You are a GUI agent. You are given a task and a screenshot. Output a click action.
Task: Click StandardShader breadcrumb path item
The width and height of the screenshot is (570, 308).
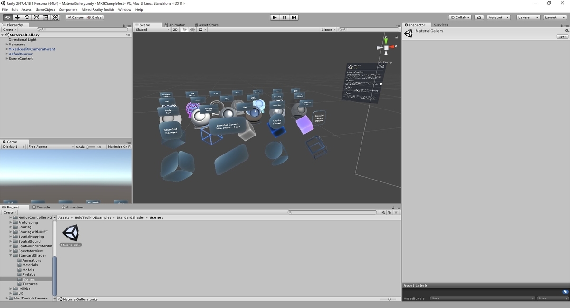(x=130, y=217)
